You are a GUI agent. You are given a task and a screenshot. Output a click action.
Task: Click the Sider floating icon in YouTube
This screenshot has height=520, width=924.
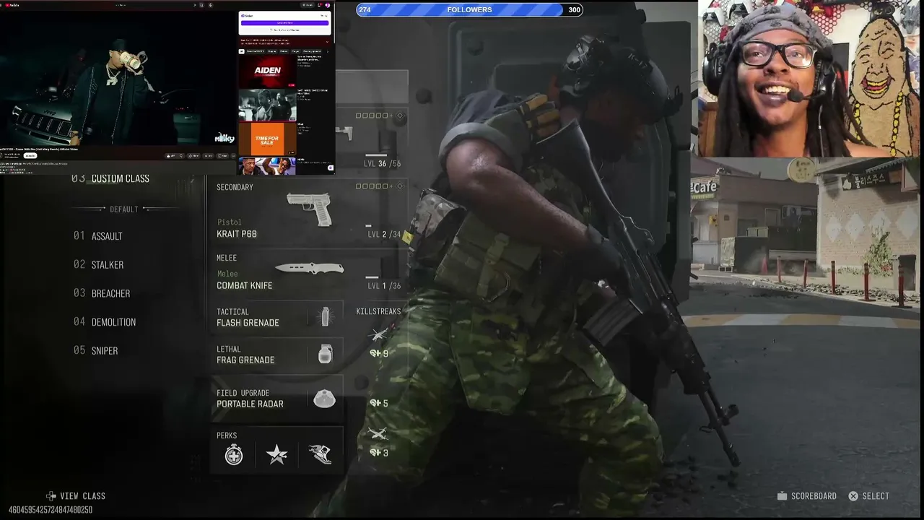(331, 168)
